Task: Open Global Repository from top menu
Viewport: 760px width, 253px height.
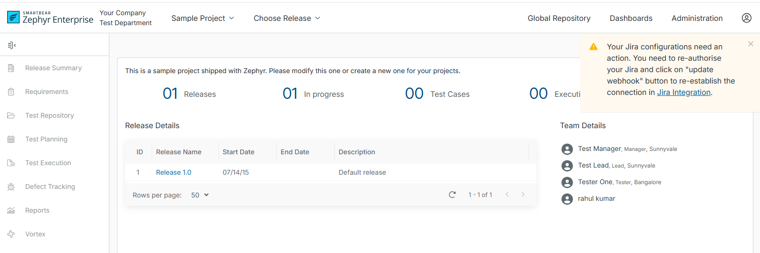Action: pos(559,18)
